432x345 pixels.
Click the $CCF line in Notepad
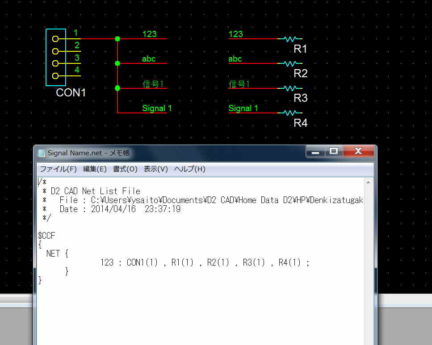click(x=46, y=236)
